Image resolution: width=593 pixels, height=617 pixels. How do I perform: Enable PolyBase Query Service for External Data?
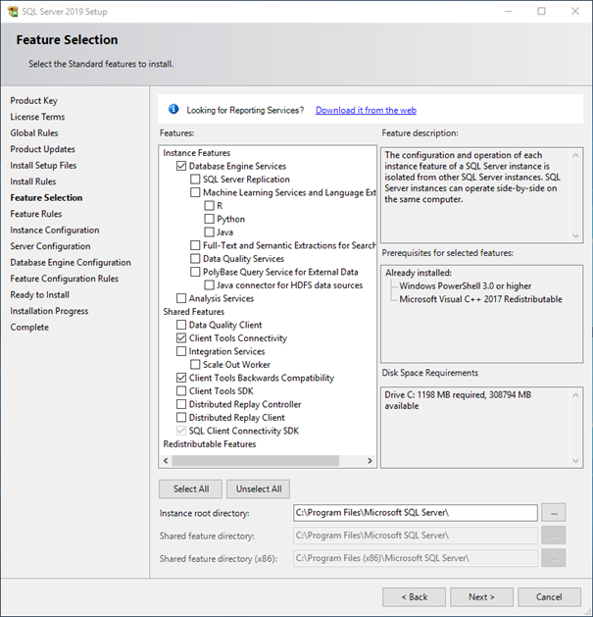click(x=195, y=272)
